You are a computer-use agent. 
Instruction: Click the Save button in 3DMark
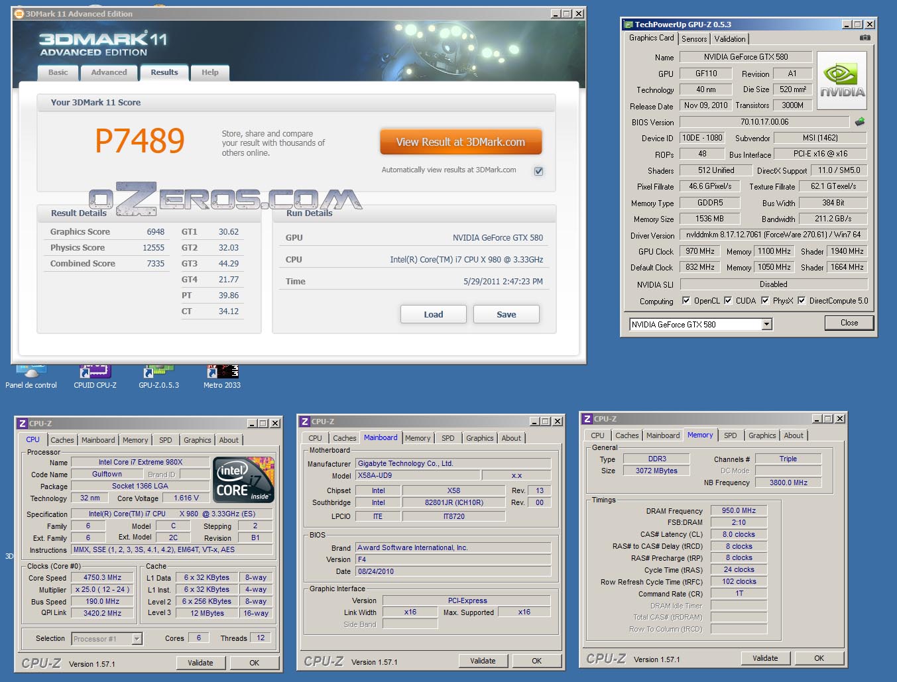pos(507,314)
